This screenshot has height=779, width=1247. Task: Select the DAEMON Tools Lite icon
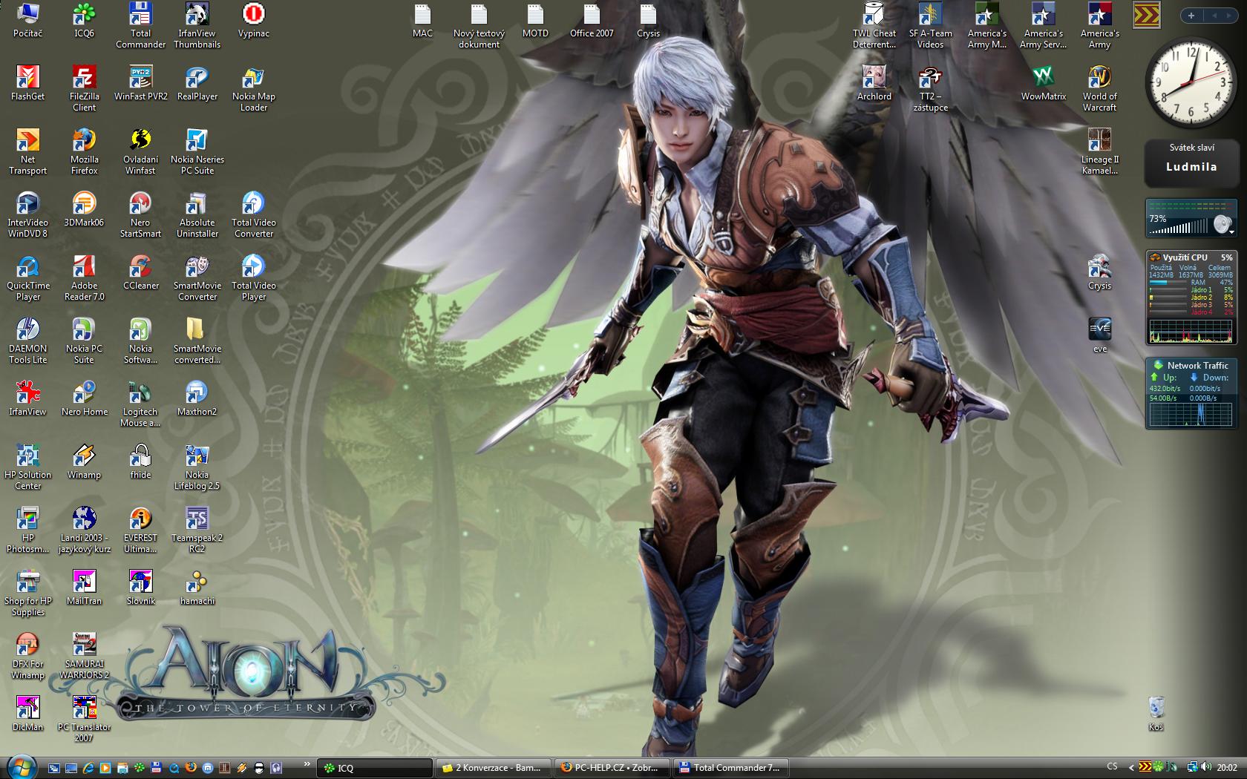[27, 330]
